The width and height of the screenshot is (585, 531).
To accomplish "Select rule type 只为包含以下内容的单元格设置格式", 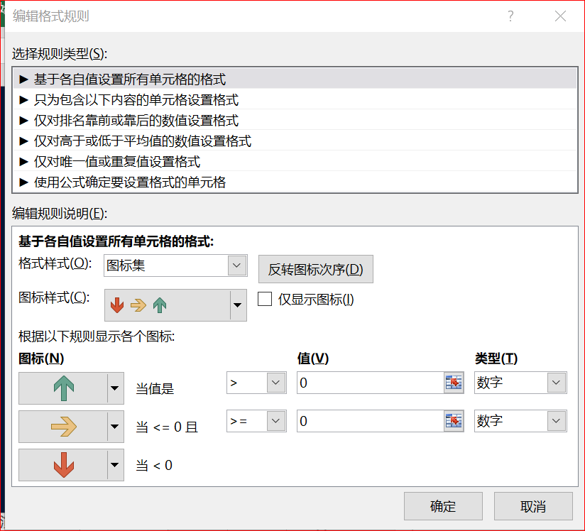I will [295, 99].
